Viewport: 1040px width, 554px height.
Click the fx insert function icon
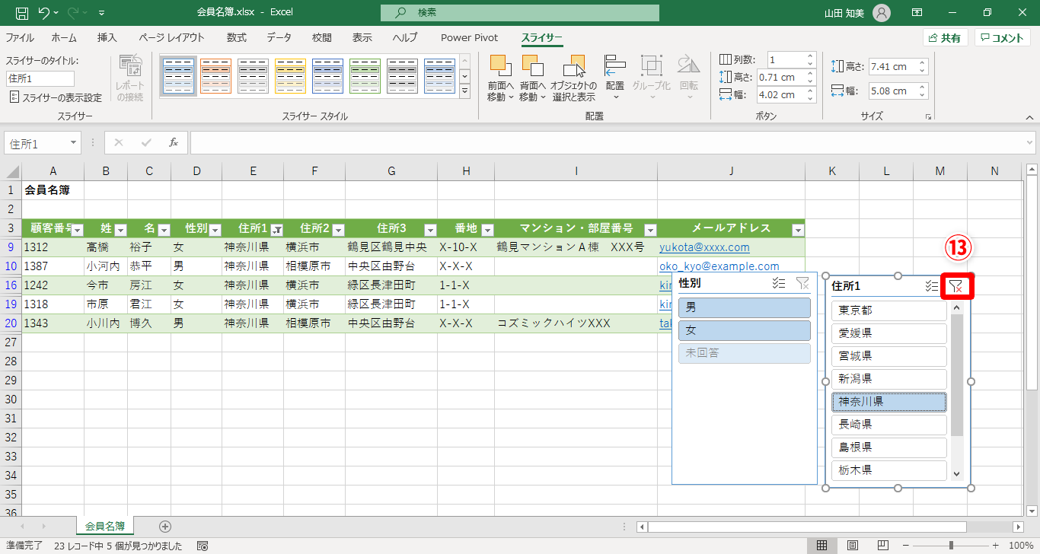point(174,142)
